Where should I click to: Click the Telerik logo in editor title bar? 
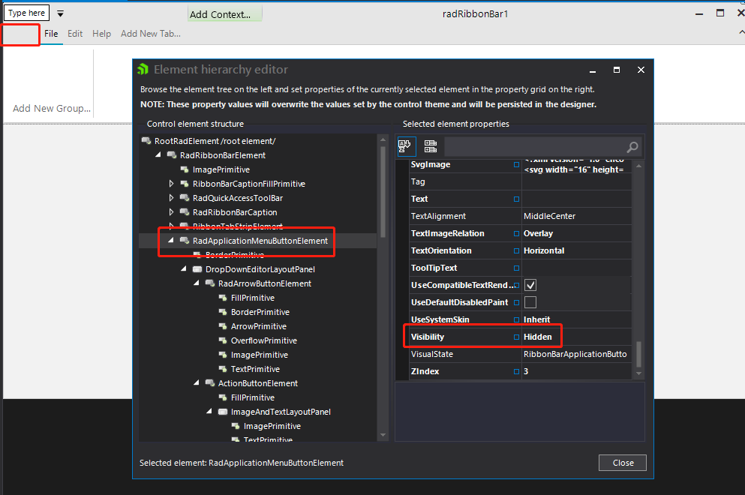[x=143, y=70]
